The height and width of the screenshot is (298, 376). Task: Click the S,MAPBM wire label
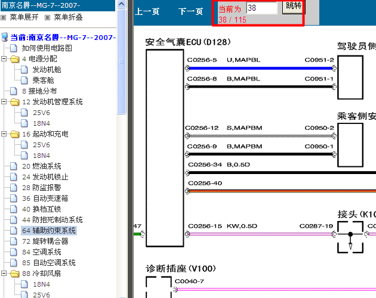pos(244,128)
